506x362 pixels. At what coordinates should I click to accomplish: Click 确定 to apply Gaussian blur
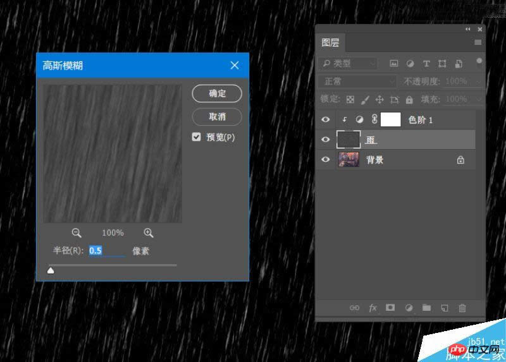tap(217, 93)
